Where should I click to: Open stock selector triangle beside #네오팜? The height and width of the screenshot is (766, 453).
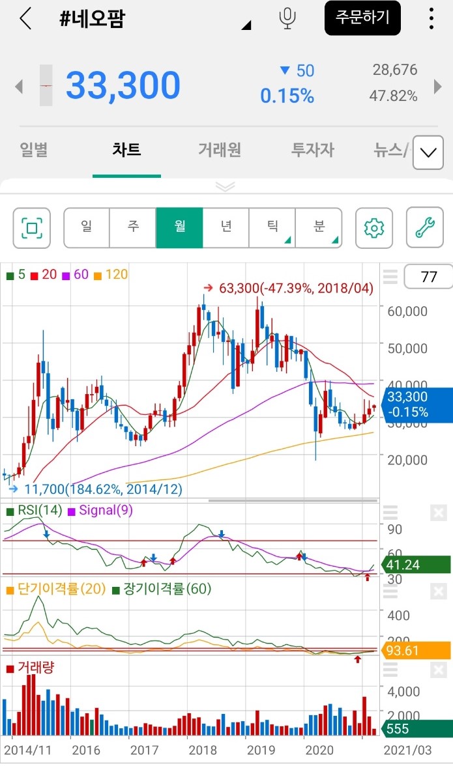[247, 25]
